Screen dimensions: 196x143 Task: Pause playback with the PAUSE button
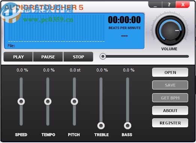click(48, 57)
